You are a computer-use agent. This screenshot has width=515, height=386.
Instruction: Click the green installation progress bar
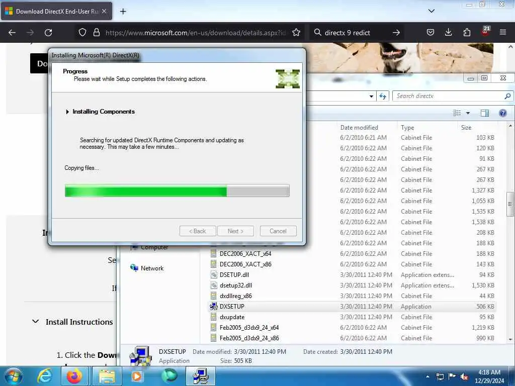(177, 190)
